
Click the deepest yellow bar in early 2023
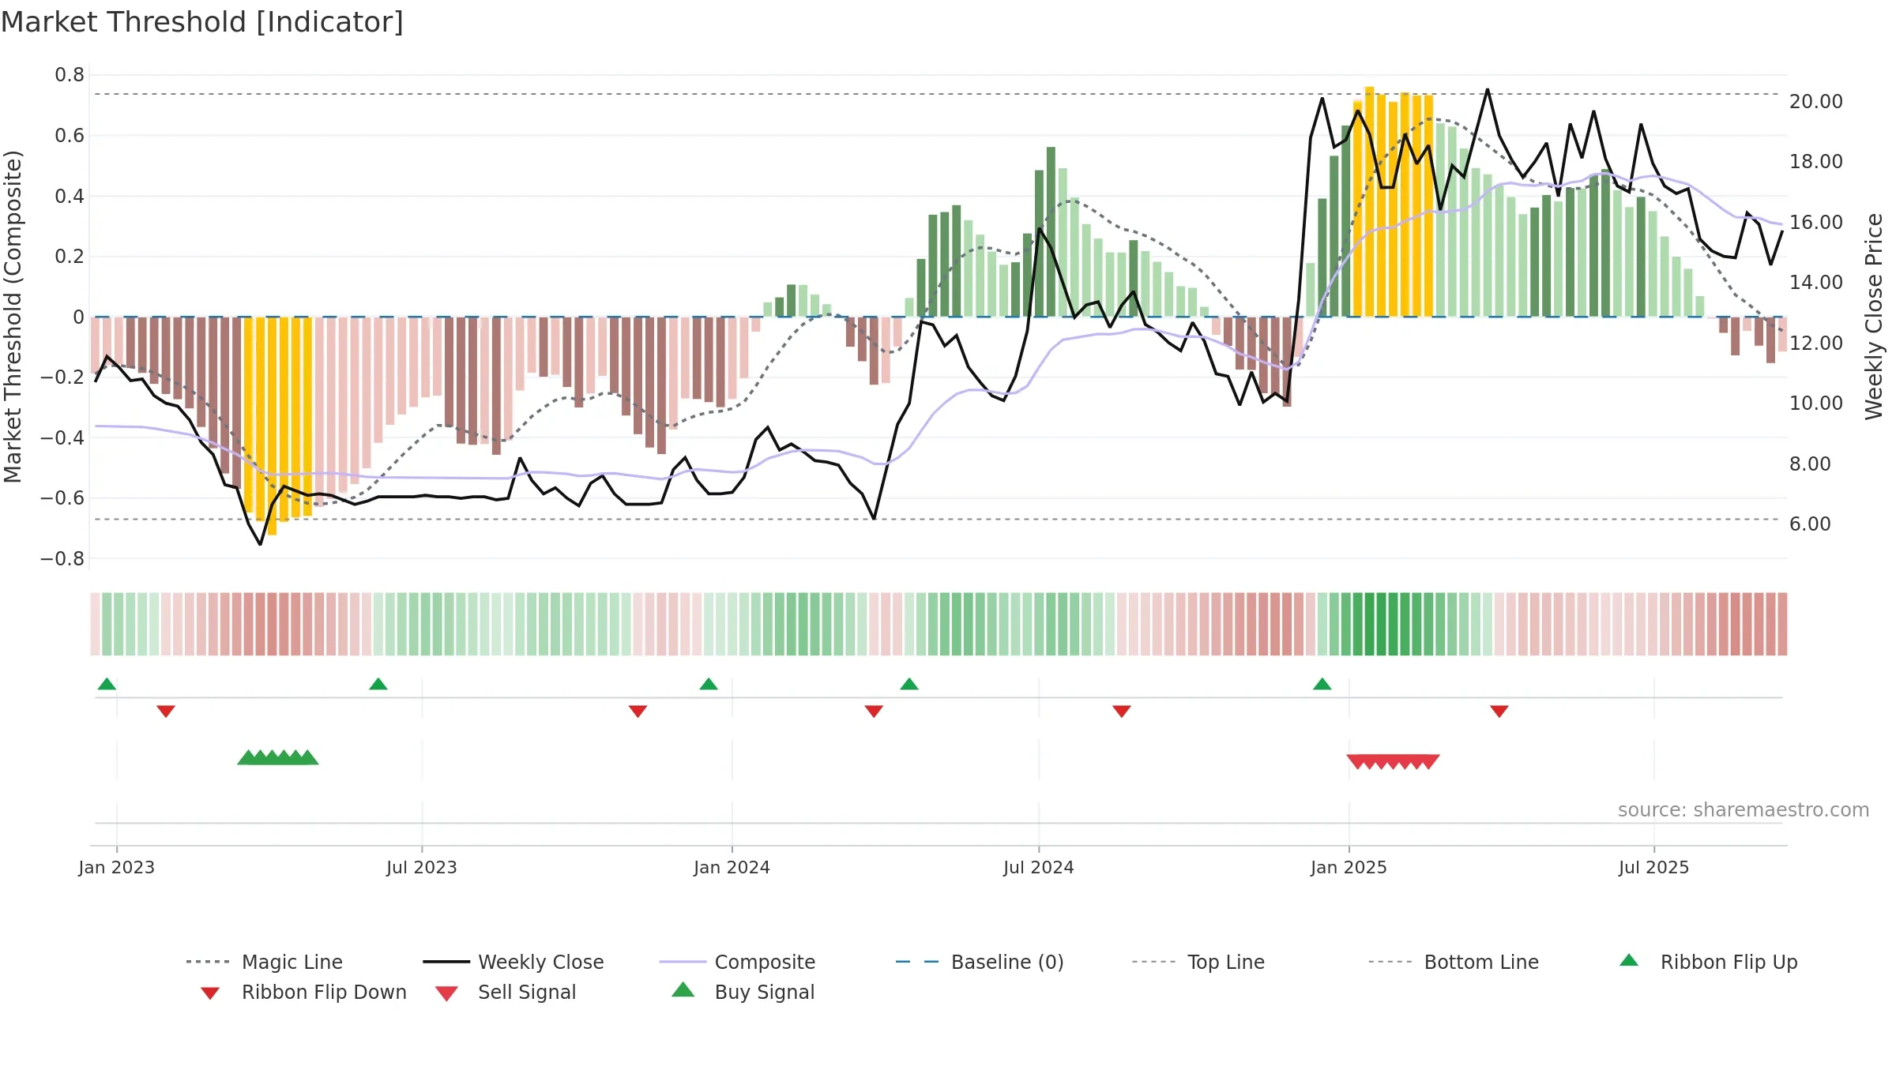click(272, 426)
